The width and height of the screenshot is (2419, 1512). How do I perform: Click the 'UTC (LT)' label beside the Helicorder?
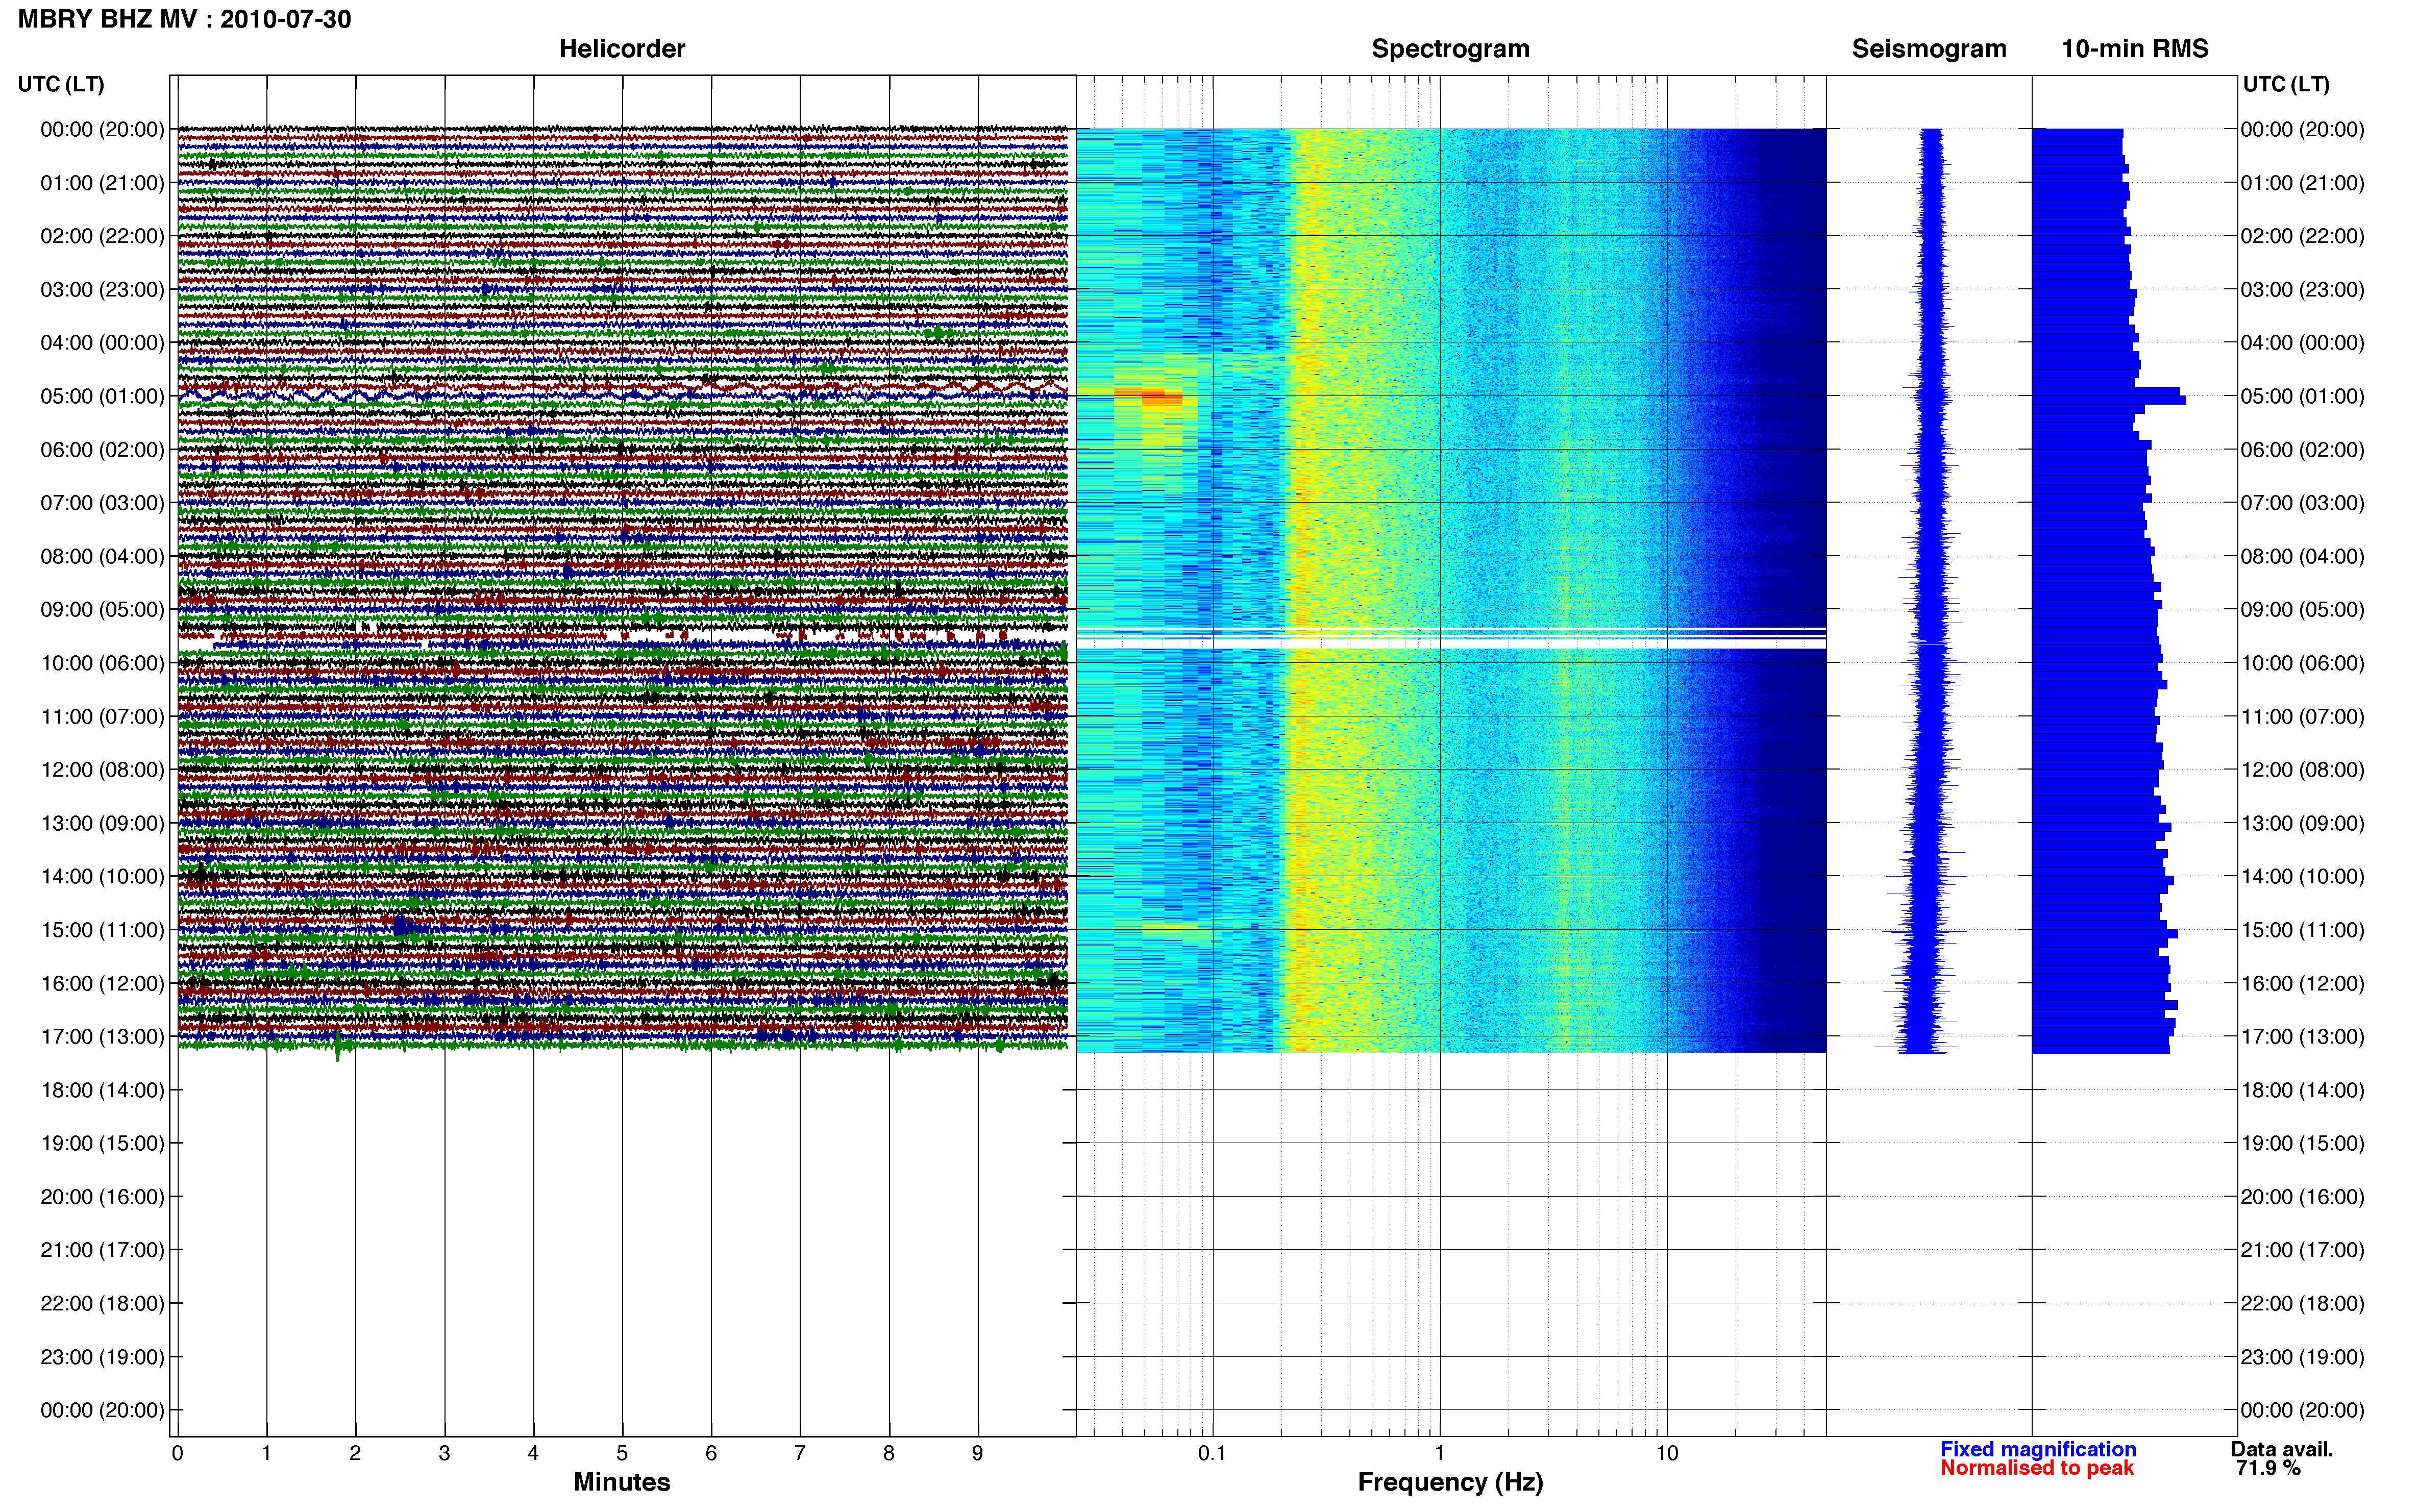pyautogui.click(x=61, y=84)
